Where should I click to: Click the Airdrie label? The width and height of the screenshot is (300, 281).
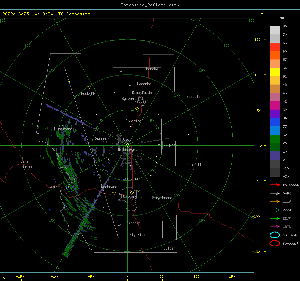pyautogui.click(x=131, y=178)
